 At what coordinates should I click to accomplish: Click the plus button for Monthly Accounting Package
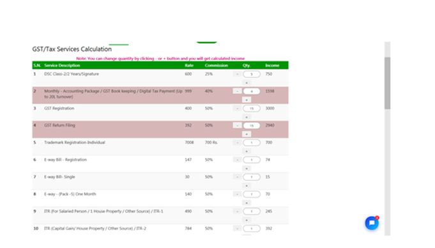tap(247, 100)
